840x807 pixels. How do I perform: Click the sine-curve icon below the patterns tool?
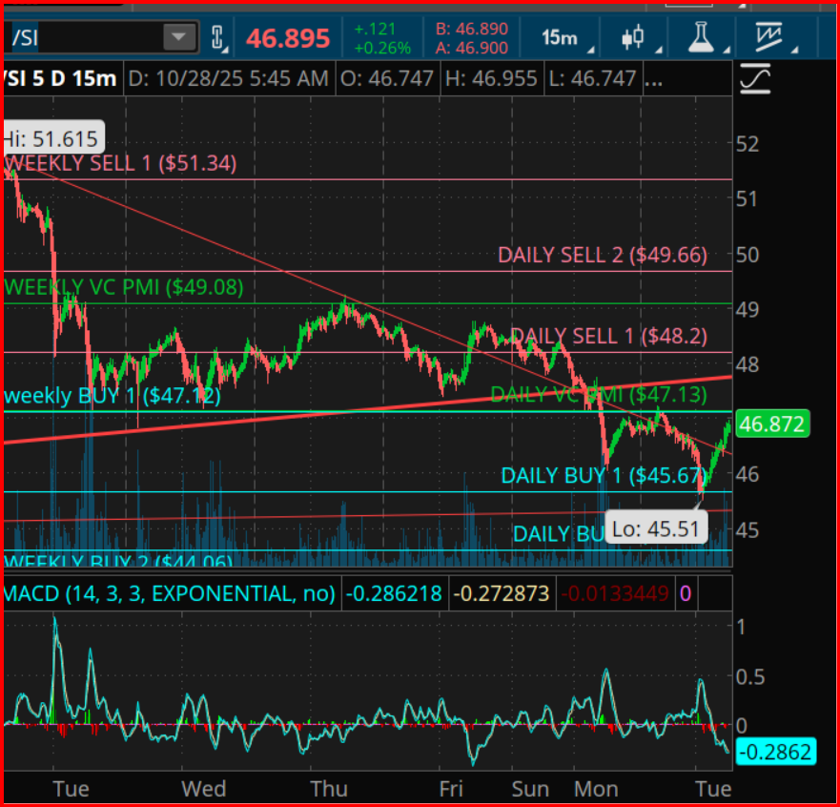[754, 78]
